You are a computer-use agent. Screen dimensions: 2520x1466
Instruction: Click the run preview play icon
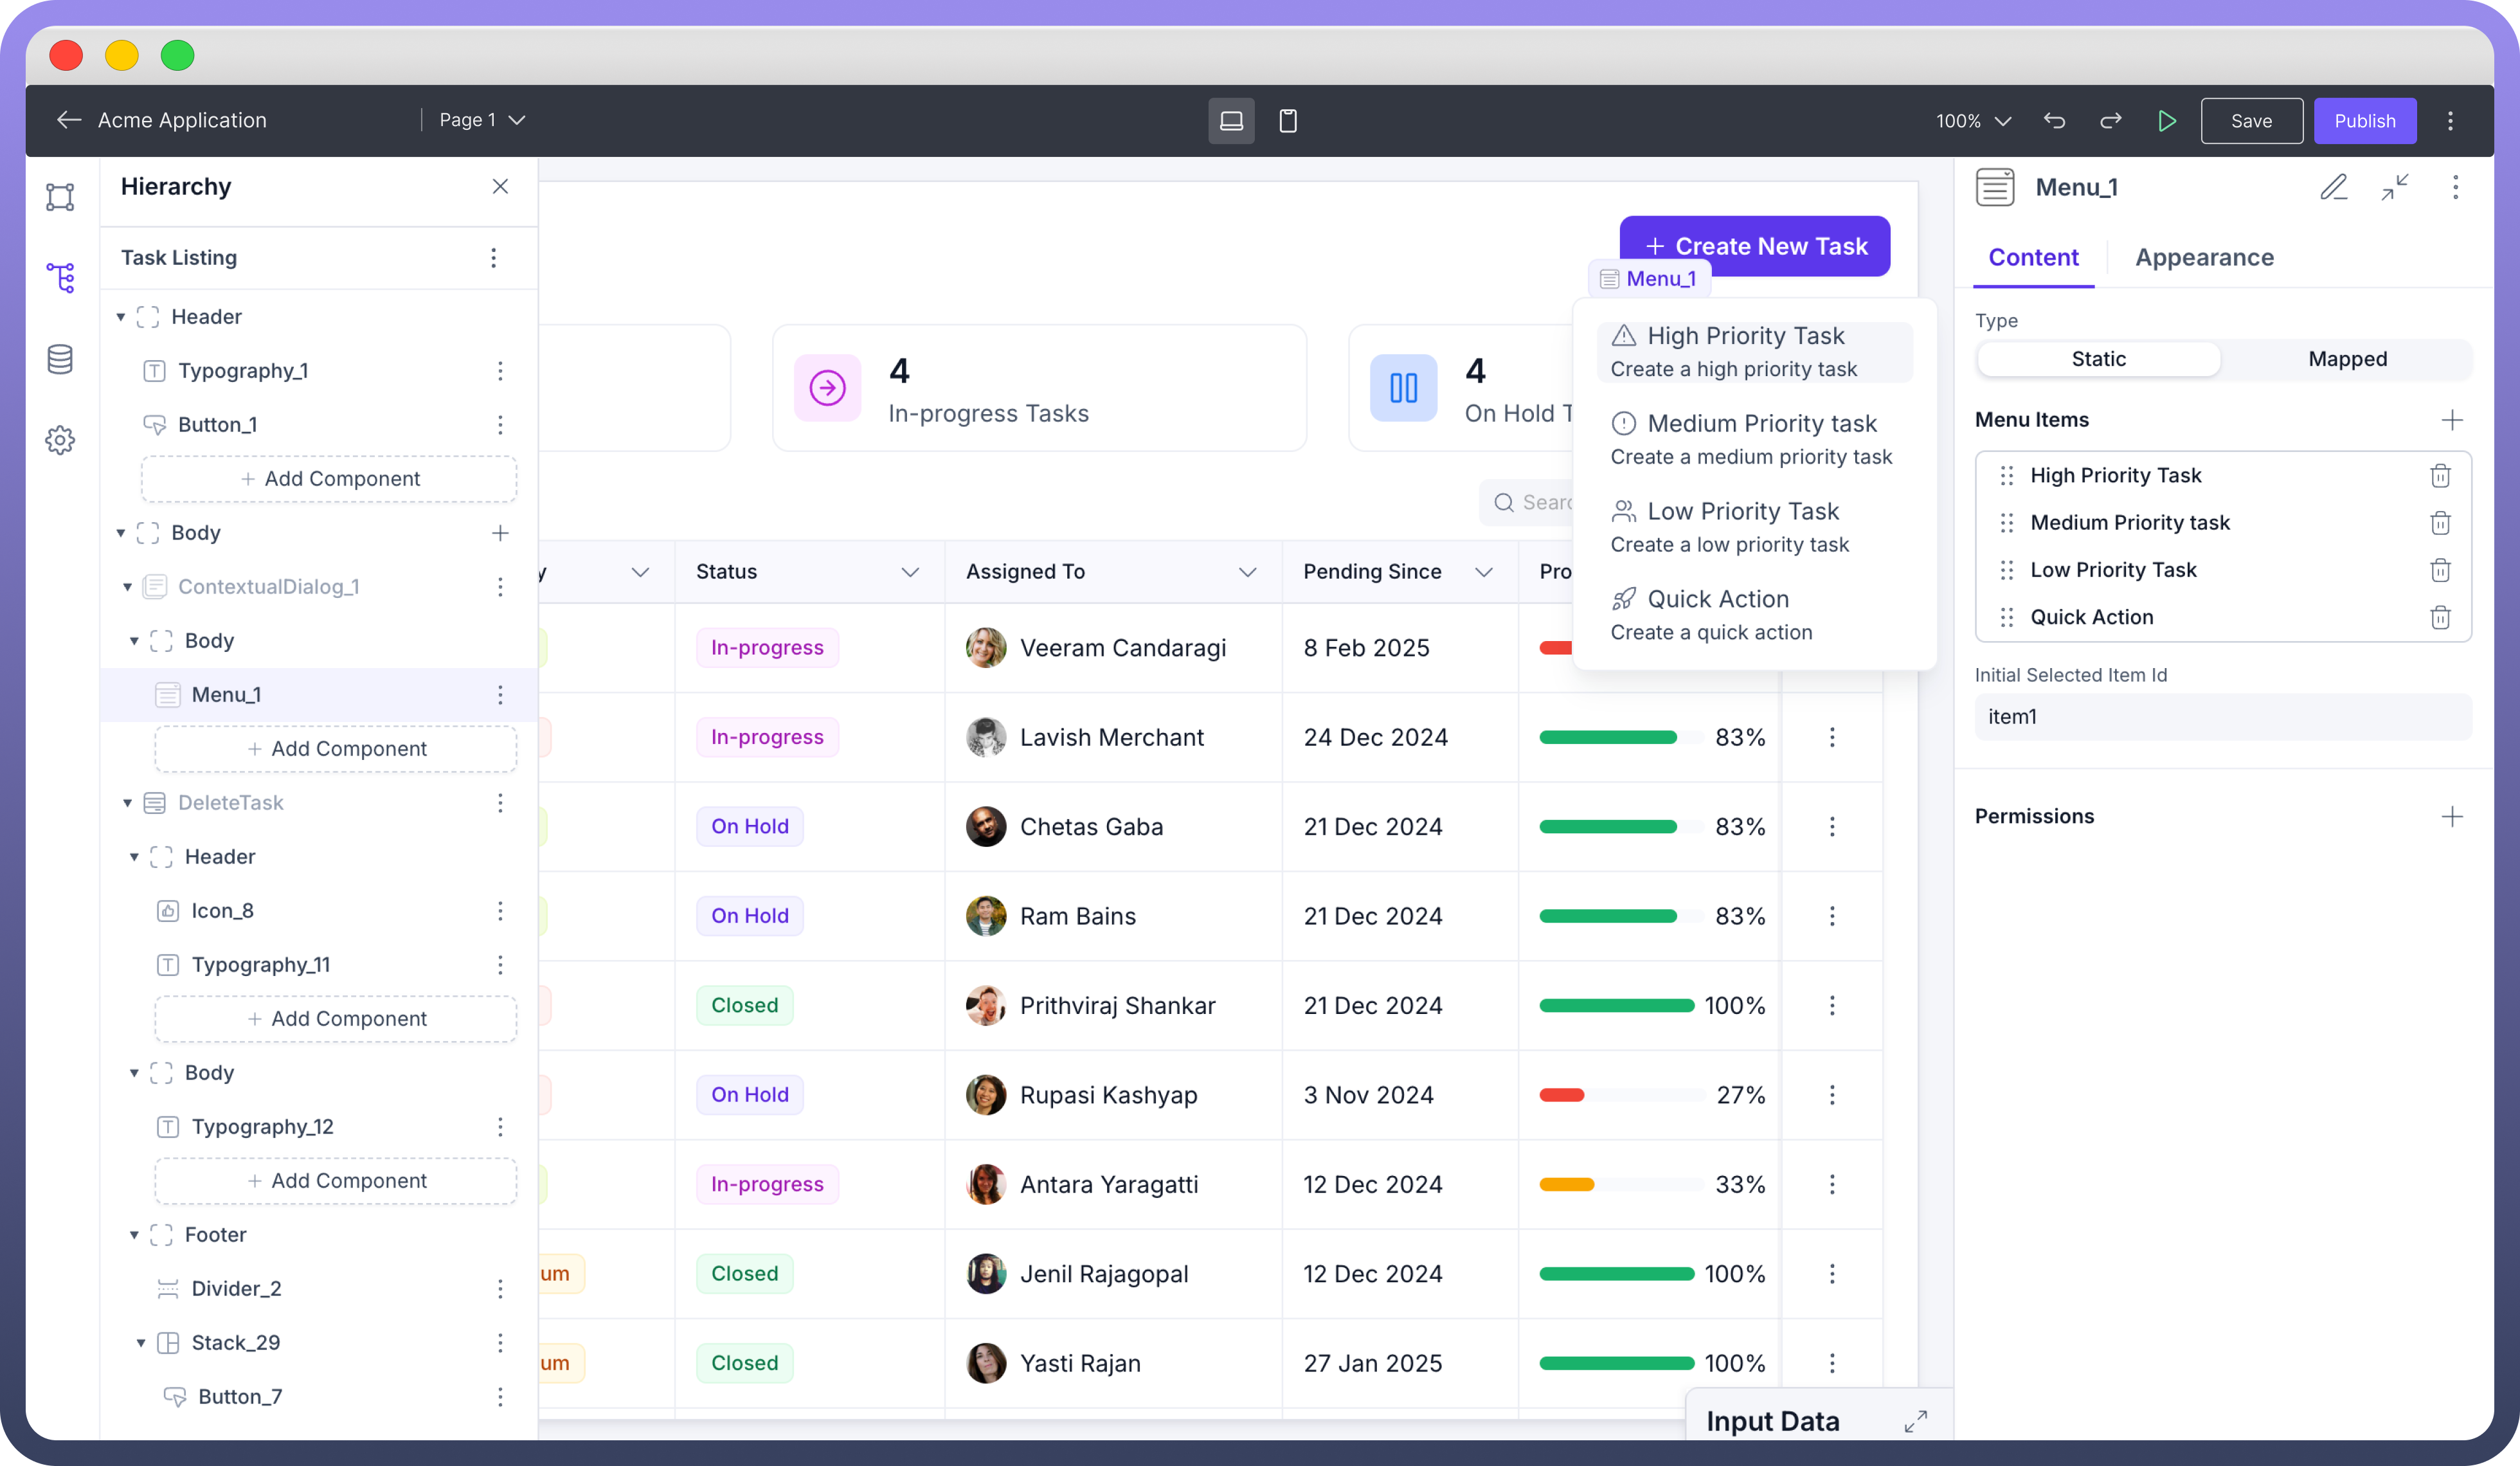tap(2166, 121)
